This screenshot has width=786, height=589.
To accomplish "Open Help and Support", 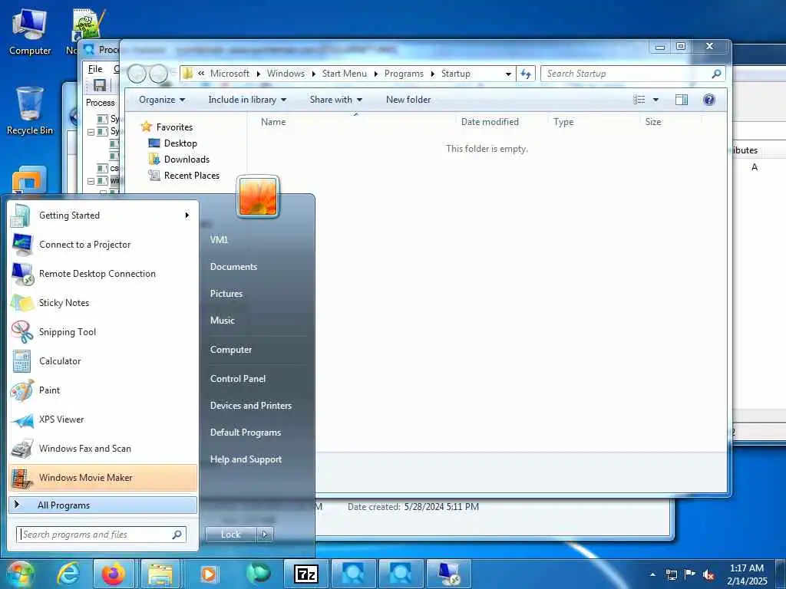I will click(x=246, y=459).
